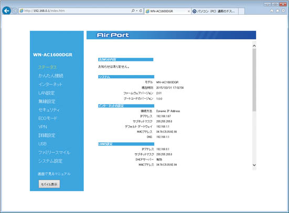
Task: Open かんたん接続 in the sidebar
Action: (51, 76)
